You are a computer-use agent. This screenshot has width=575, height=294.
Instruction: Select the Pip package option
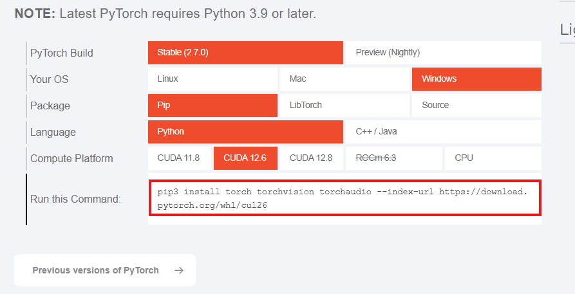point(212,106)
